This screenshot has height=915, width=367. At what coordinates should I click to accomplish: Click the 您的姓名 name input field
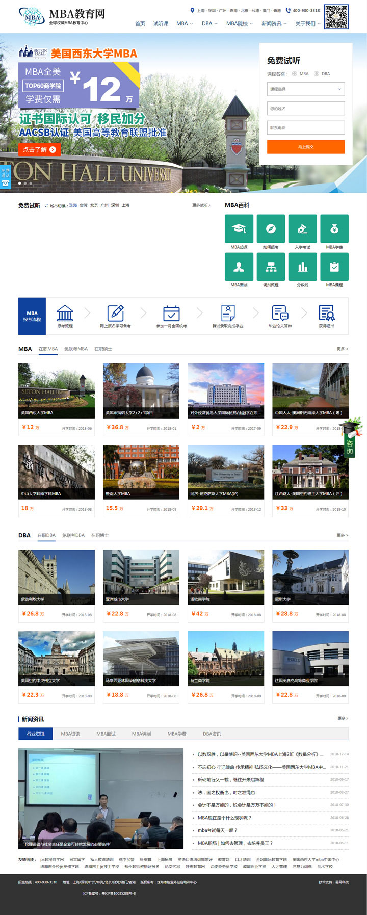306,109
